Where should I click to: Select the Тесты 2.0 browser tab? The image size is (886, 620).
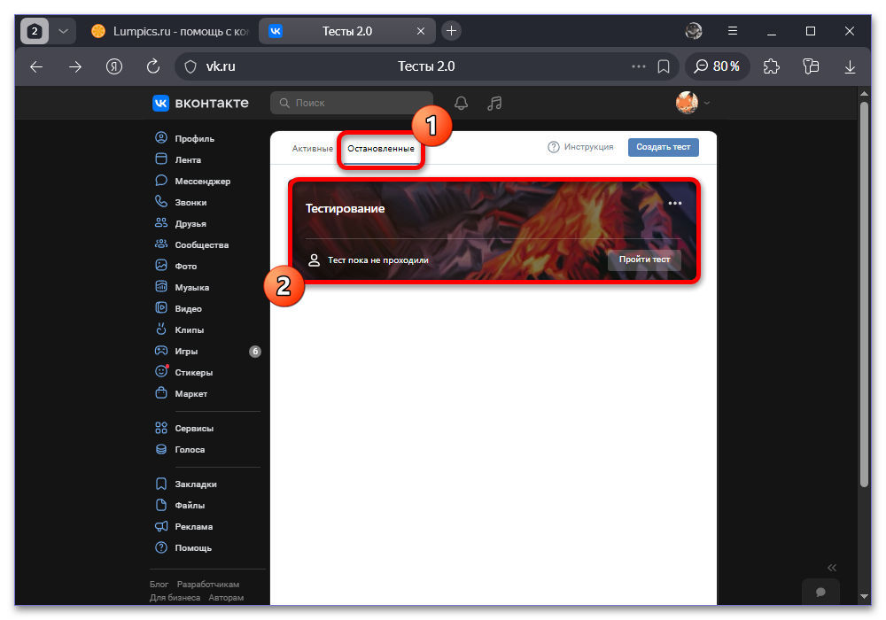[x=346, y=31]
